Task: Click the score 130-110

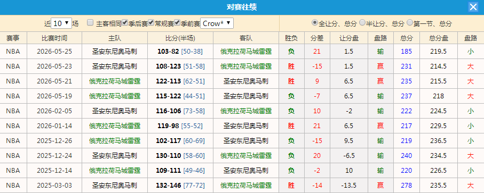Action: click(169, 156)
